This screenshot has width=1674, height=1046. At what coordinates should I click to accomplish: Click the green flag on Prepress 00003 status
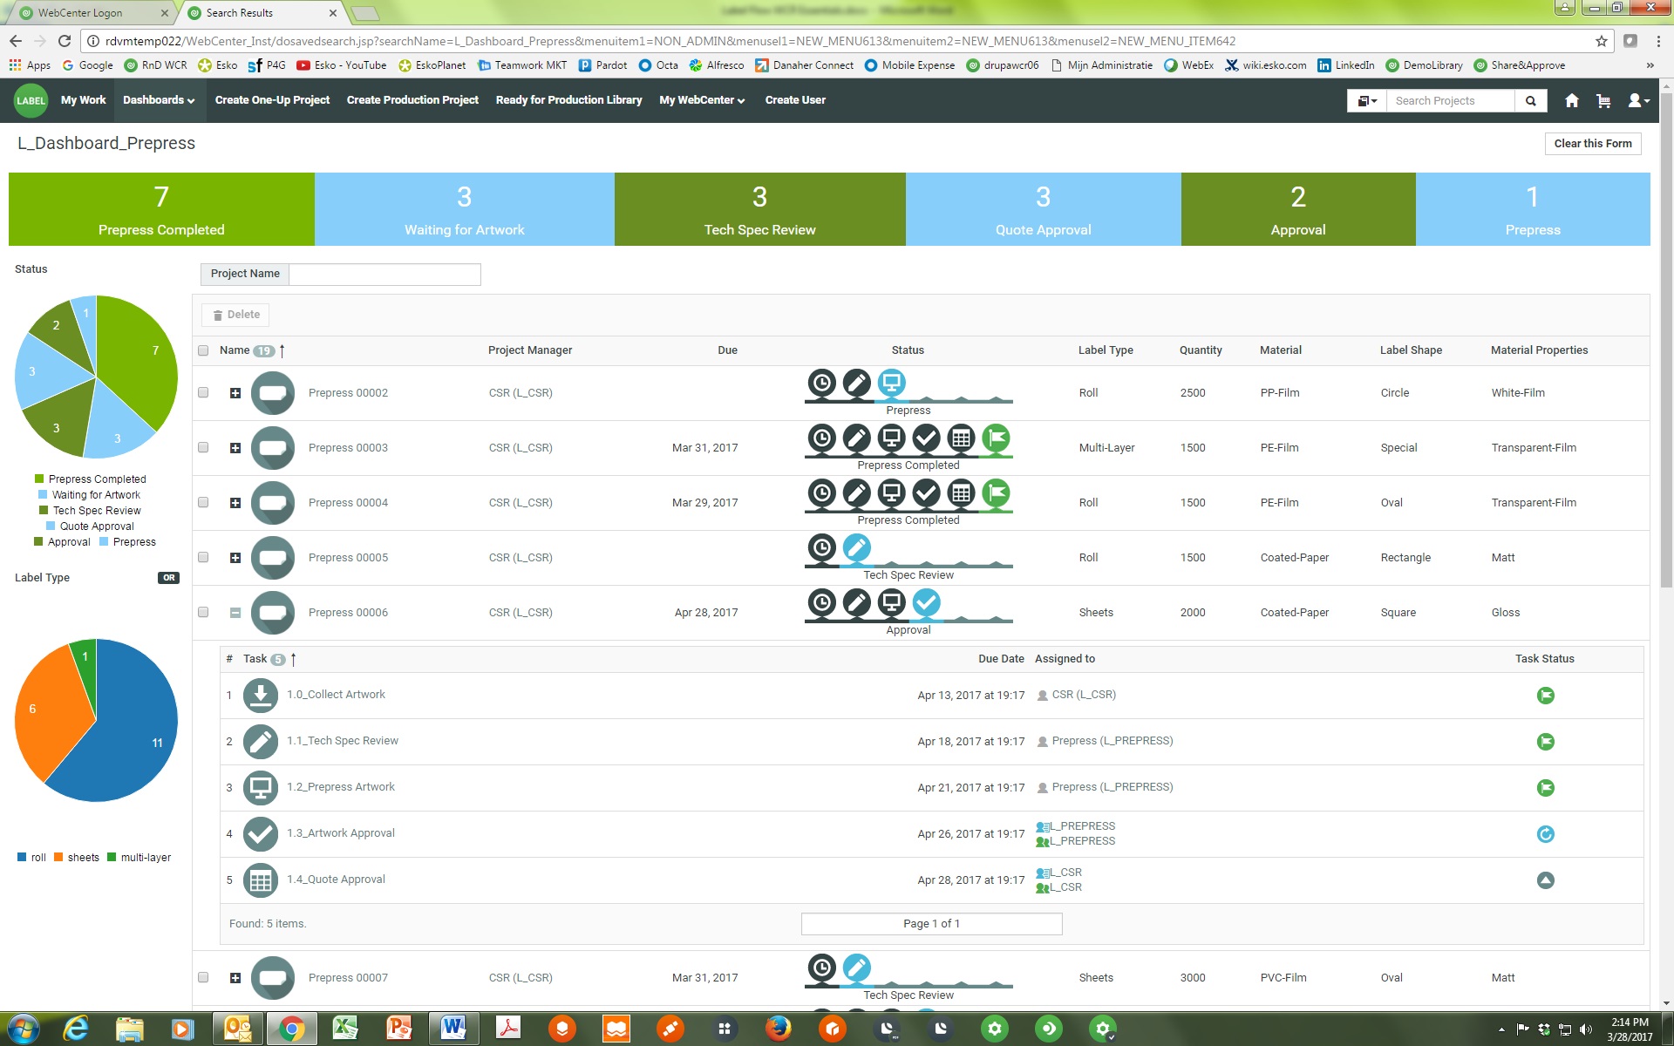coord(996,438)
